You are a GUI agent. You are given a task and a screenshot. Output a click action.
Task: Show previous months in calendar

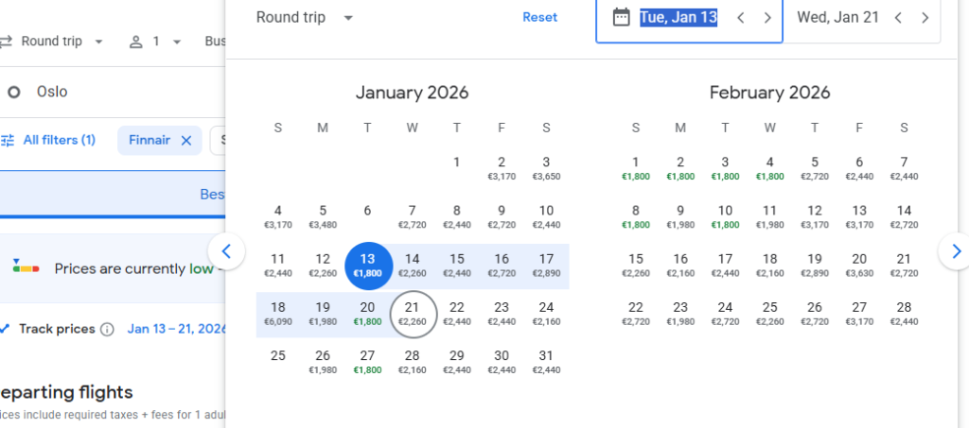[x=226, y=251]
